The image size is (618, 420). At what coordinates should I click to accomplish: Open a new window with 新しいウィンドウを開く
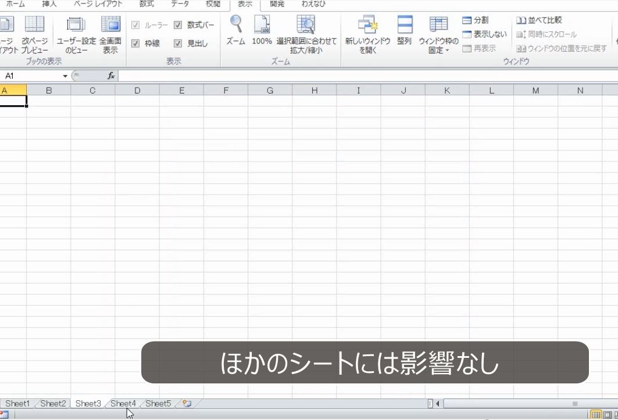coord(366,26)
